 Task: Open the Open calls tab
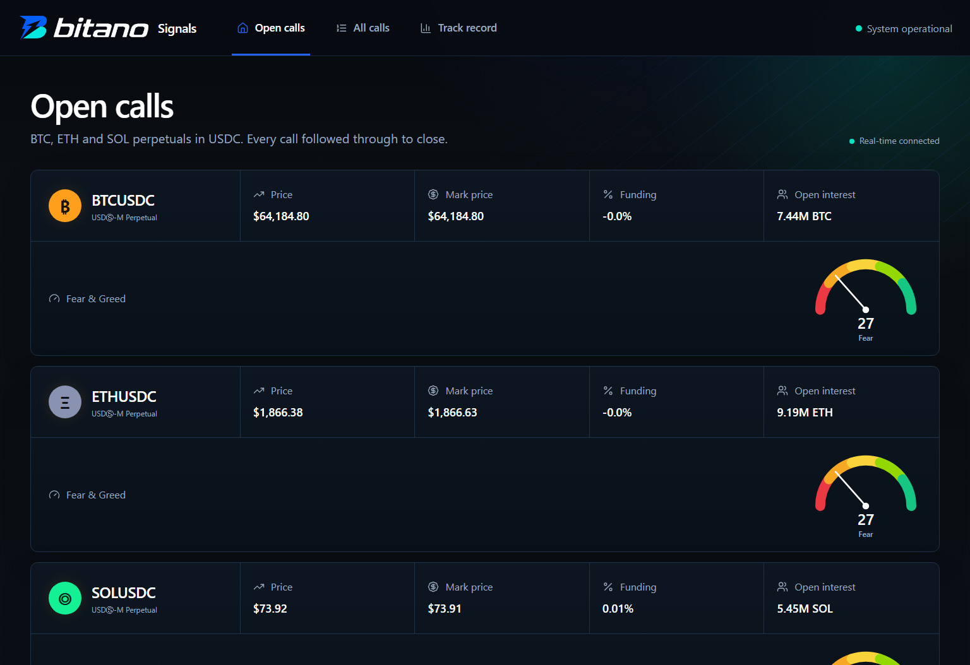271,28
